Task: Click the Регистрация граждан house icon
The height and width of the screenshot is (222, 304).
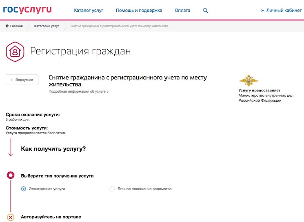Action: (16, 51)
